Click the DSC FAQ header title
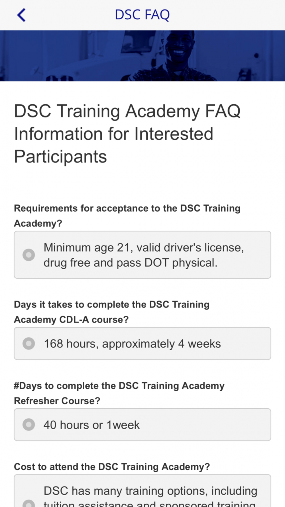The height and width of the screenshot is (507, 285). click(x=142, y=15)
